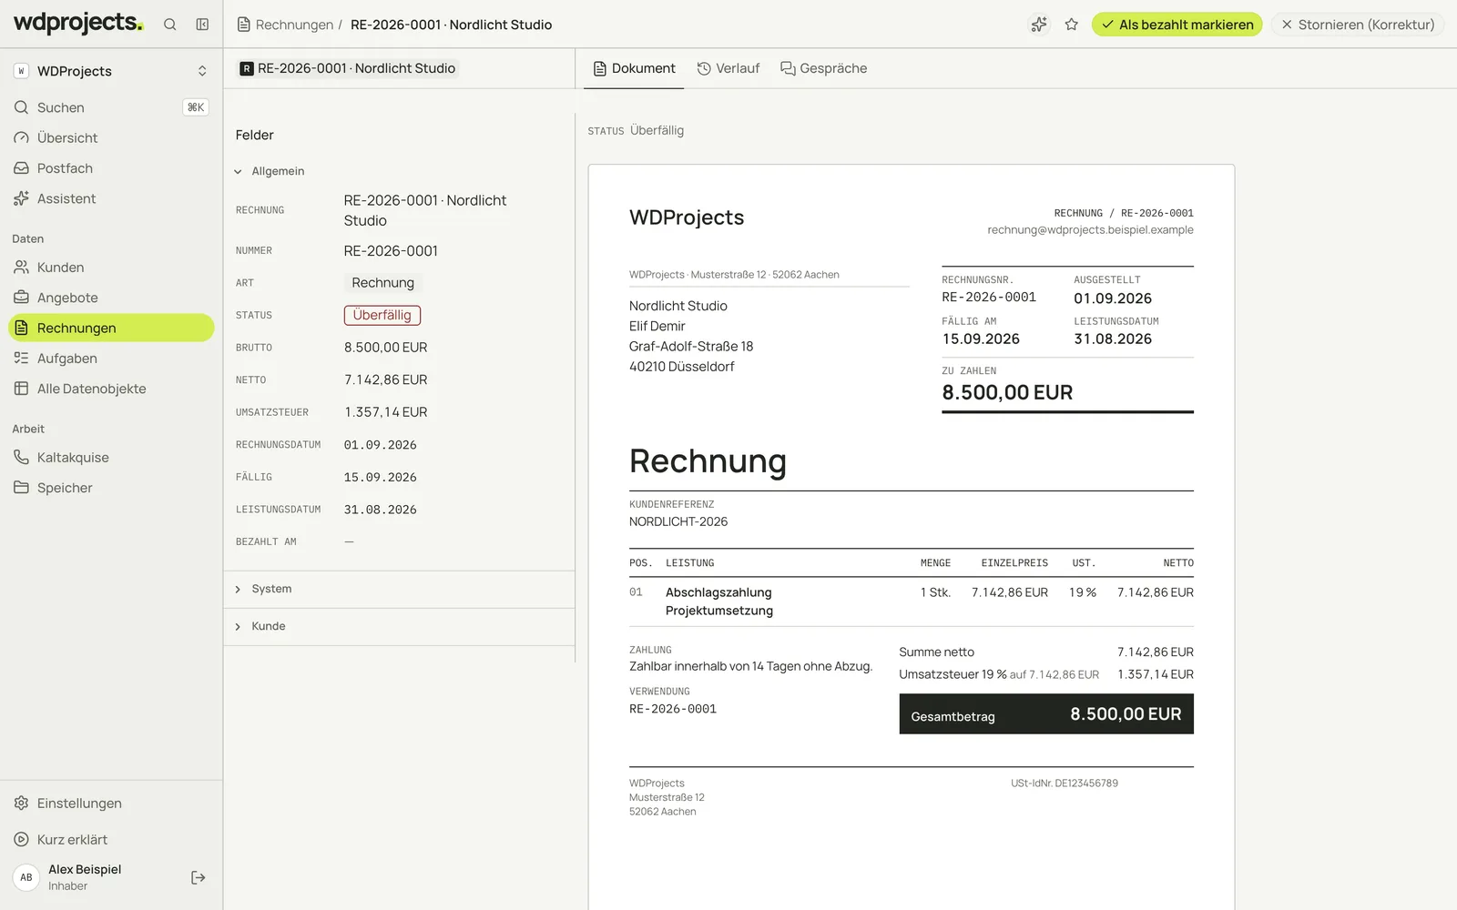Click rechnung@wdprojects.beispiel.example email in document
The image size is (1457, 910).
click(1090, 230)
